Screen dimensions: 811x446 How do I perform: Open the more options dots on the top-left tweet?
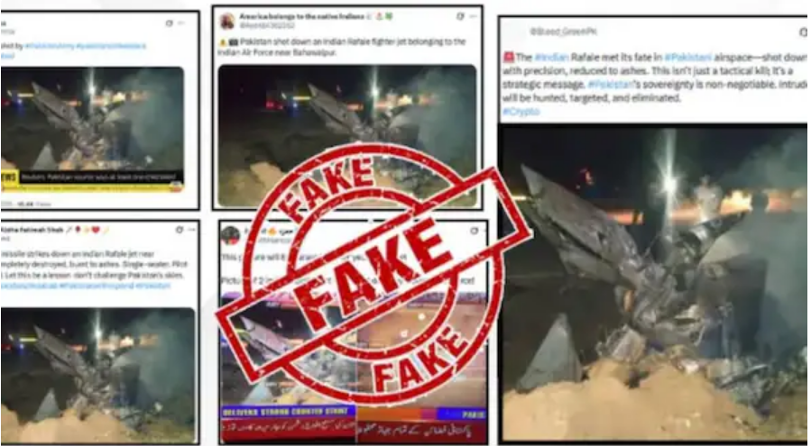point(181,23)
